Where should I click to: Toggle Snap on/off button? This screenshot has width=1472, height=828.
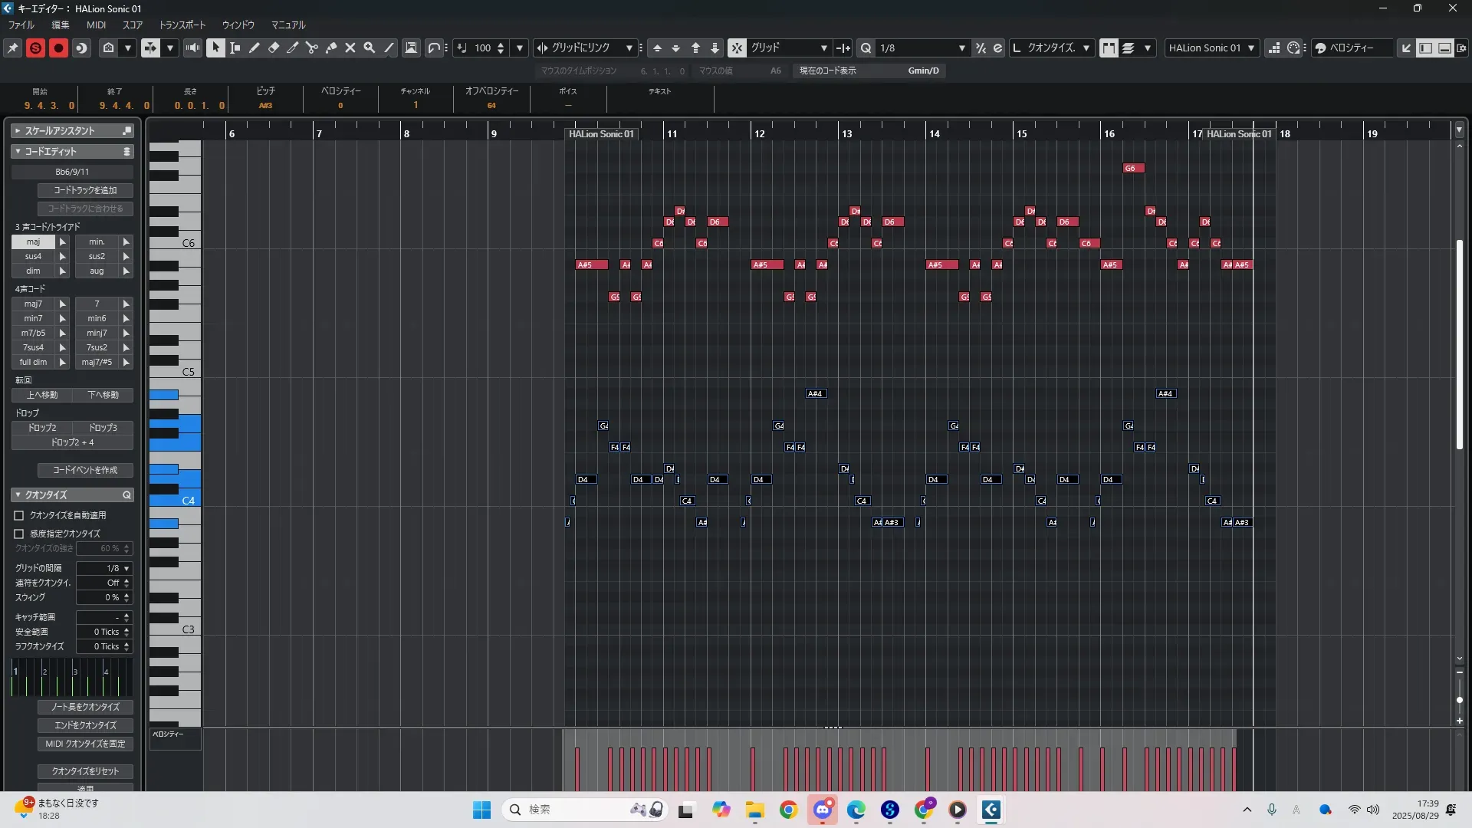coord(737,48)
